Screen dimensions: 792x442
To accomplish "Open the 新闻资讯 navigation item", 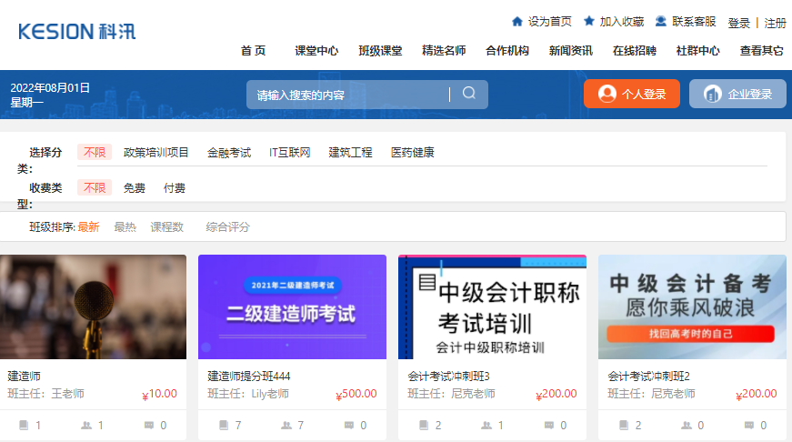I will 571,51.
